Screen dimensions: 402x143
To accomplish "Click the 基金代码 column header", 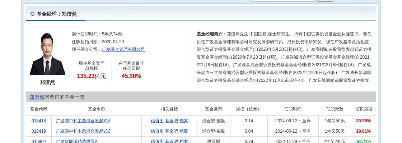I will click(39, 109).
